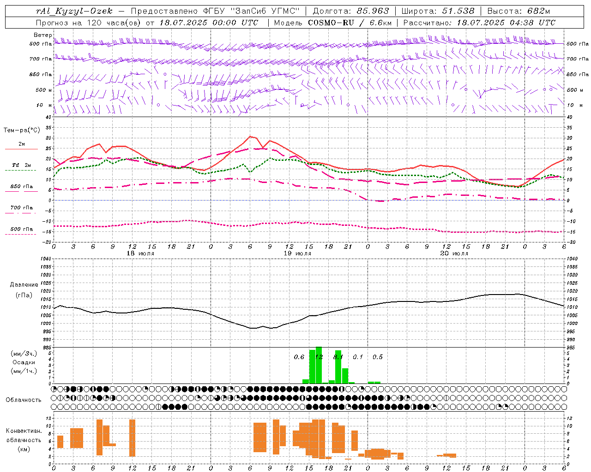Image resolution: width=591 pixels, height=472 pixels.
Task: Select the 20 июля date label
Action: point(454,254)
